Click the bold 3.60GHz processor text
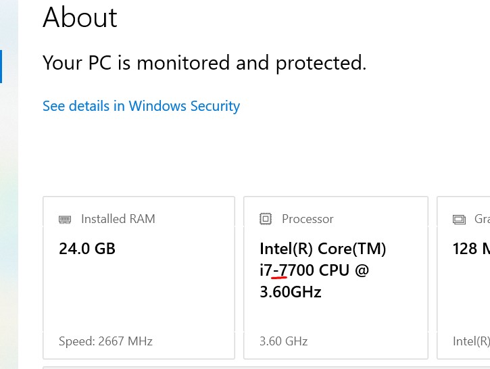490x369 pixels. click(x=291, y=292)
